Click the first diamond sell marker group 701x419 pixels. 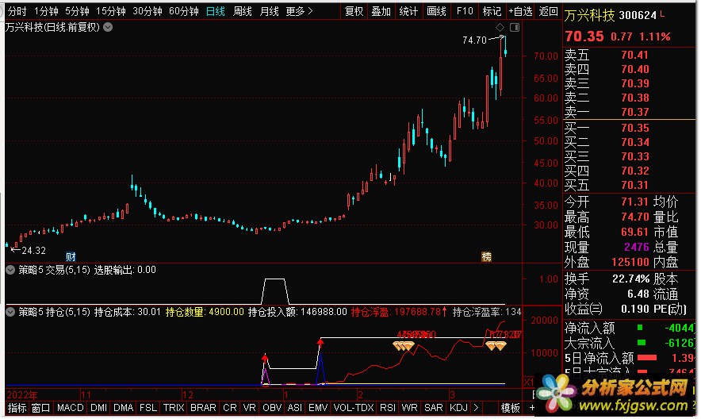tap(404, 346)
